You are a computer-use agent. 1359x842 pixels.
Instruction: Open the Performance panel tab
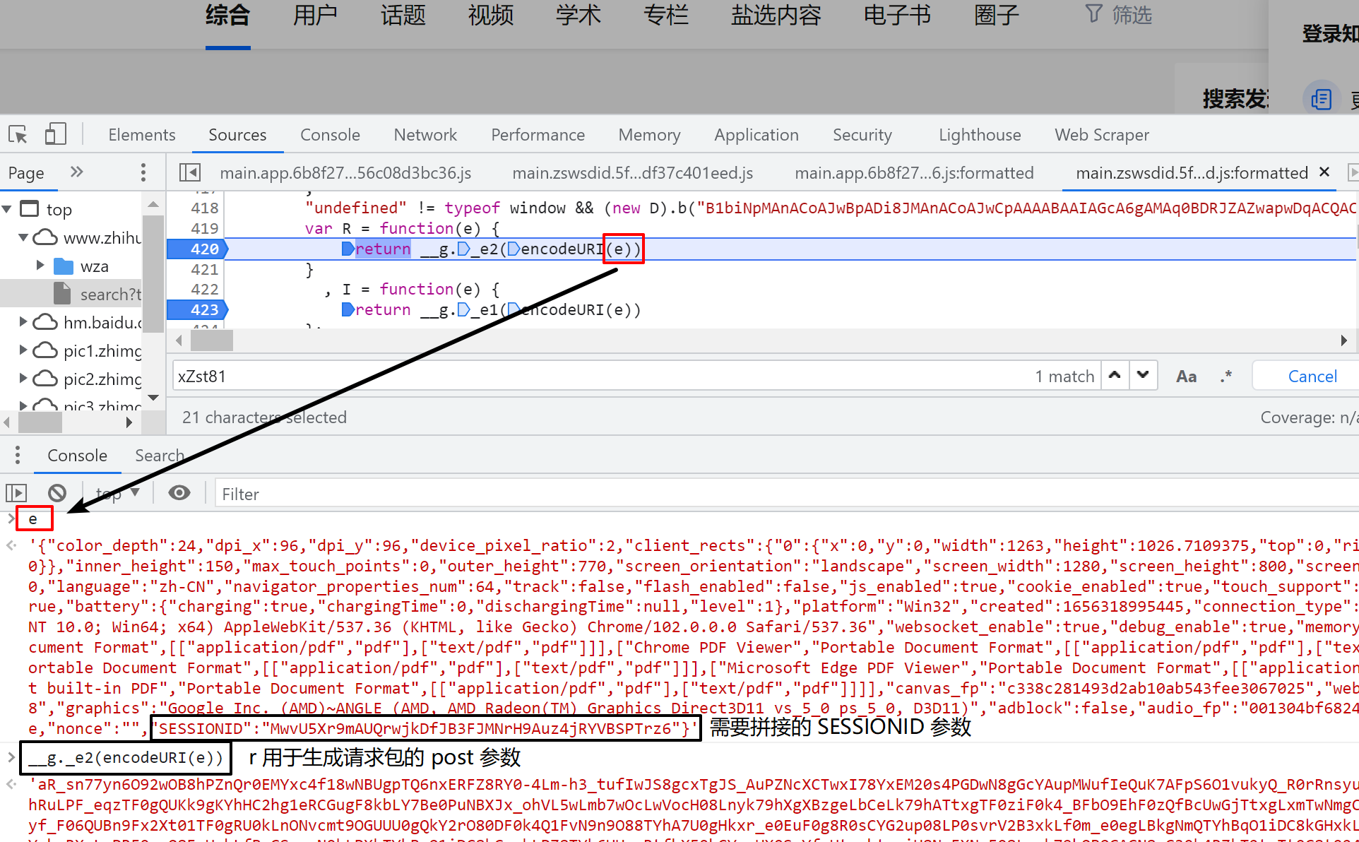(538, 135)
